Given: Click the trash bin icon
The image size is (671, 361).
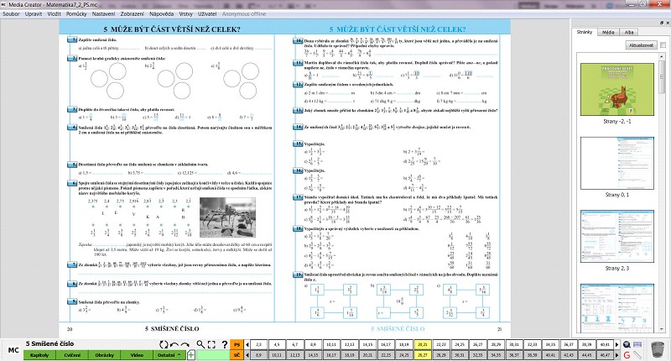Looking at the screenshot, I should [x=657, y=349].
